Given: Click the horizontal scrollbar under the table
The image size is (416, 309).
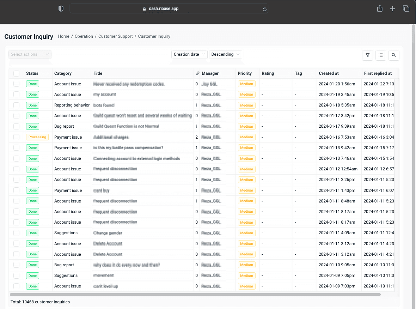Looking at the screenshot, I should point(195,295).
